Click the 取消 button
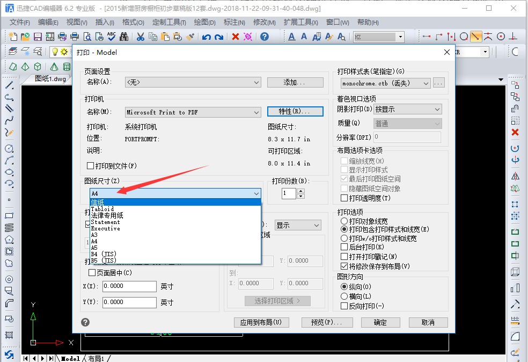The height and width of the screenshot is (362, 528). (428, 323)
